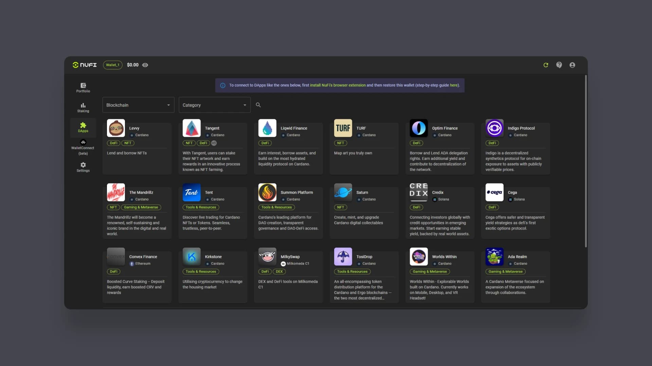The width and height of the screenshot is (652, 366).
Task: Click the Wallet_1 account selector
Action: [112, 65]
